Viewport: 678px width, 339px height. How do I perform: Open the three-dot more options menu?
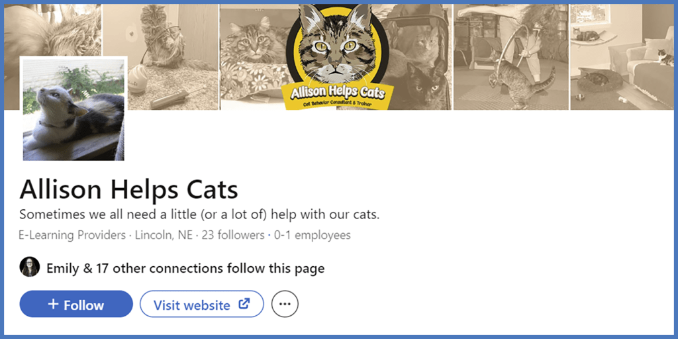[x=285, y=305]
